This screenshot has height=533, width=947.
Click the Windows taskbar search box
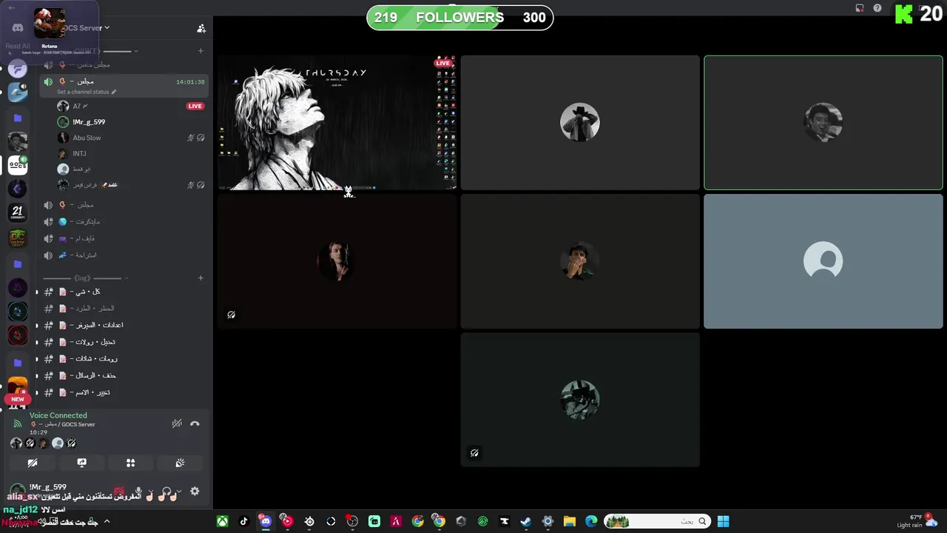[657, 521]
